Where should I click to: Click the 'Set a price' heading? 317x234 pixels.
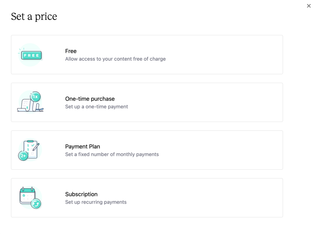click(x=34, y=17)
